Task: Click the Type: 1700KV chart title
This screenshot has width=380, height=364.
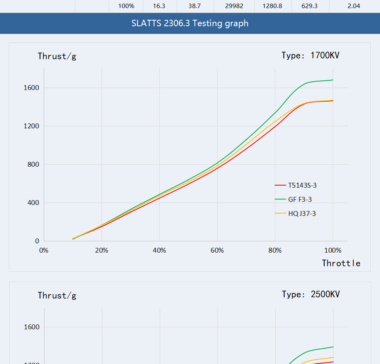Action: pos(310,55)
